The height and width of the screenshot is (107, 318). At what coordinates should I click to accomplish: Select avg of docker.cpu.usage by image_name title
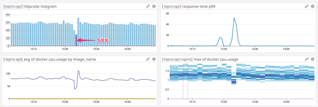point(60,60)
